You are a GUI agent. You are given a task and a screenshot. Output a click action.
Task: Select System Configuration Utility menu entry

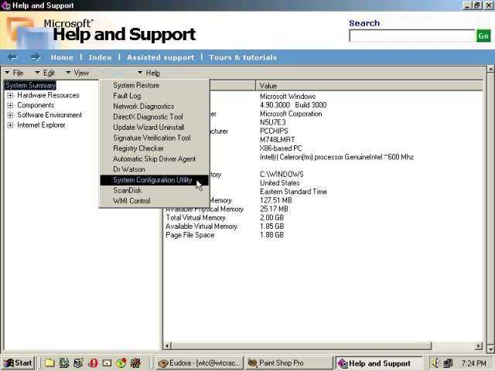point(152,180)
